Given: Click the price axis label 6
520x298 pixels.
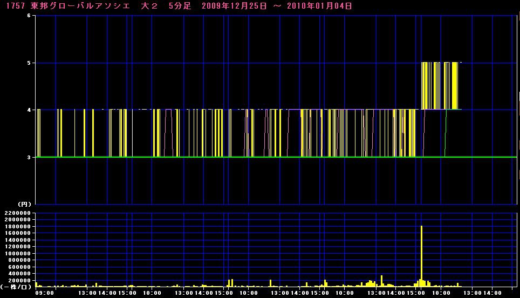Looking at the screenshot, I should coord(28,16).
